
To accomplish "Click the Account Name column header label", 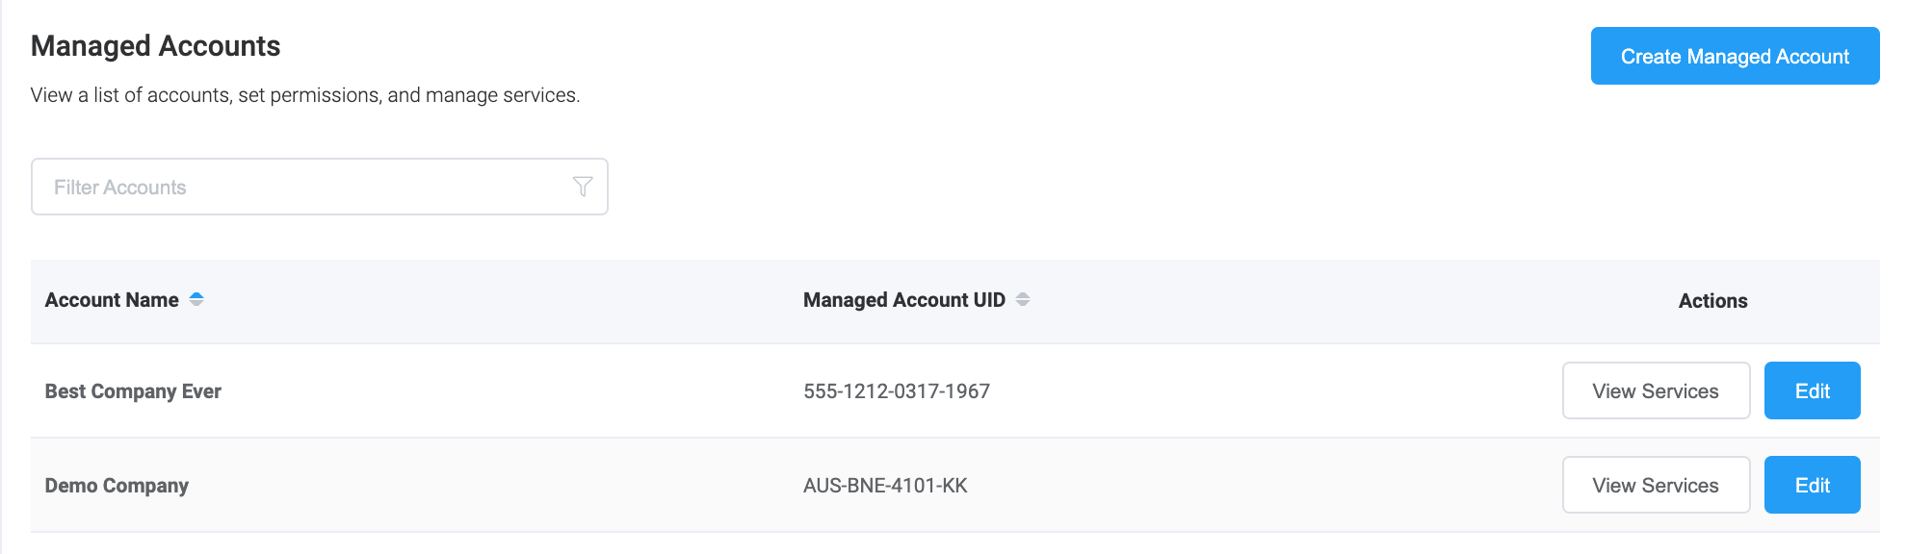I will [x=112, y=300].
